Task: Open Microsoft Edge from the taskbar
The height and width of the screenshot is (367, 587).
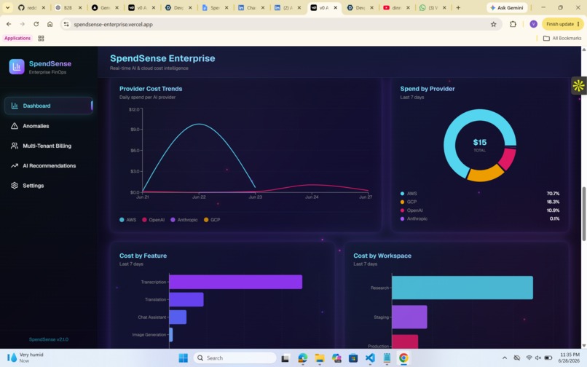Action: click(302, 358)
